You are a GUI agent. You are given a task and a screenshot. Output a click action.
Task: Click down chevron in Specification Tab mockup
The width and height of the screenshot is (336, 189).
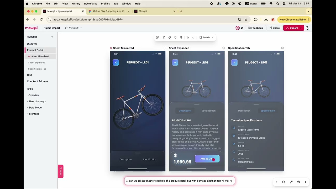point(234,62)
